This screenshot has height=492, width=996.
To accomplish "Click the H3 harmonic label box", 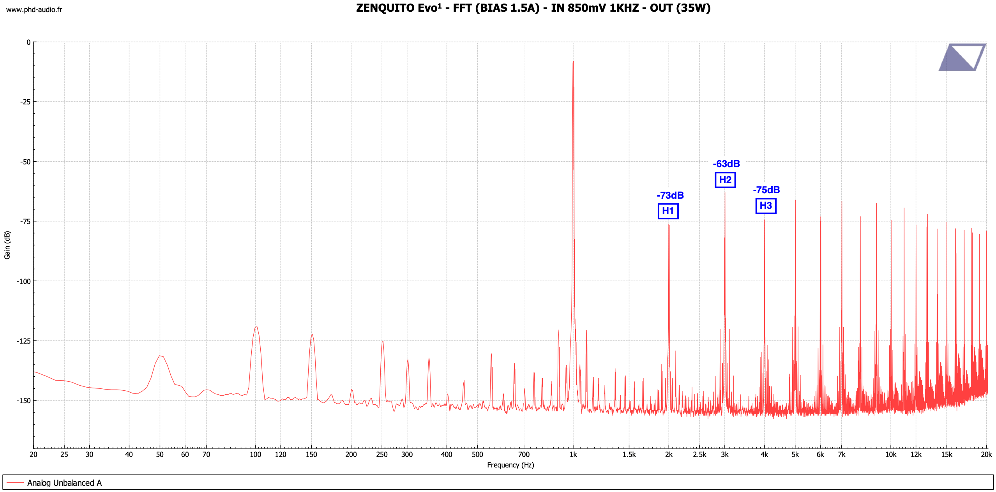I will click(x=766, y=206).
